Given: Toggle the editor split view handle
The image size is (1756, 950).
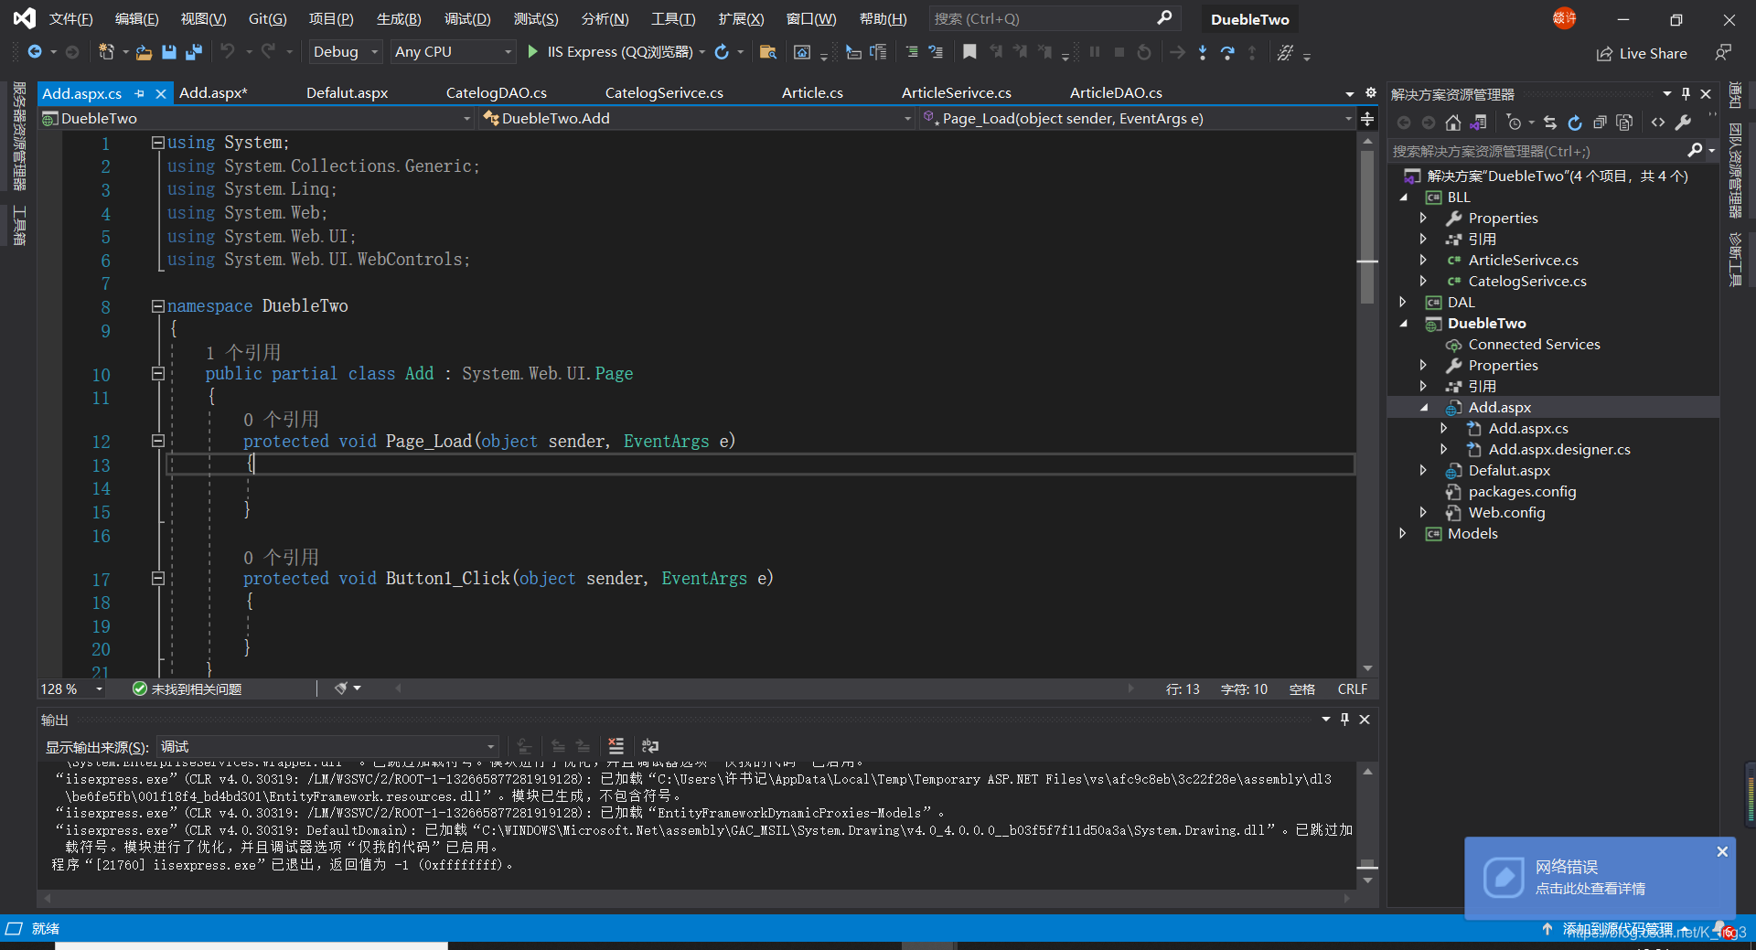Looking at the screenshot, I should coord(1367,119).
